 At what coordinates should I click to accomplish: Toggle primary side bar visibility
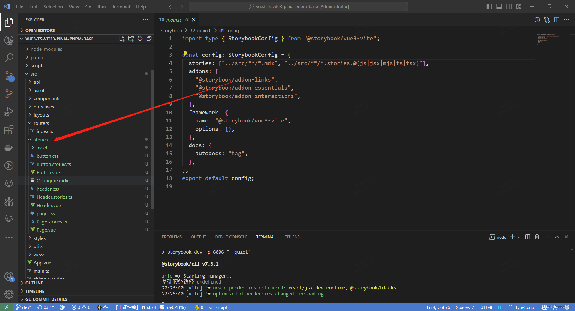tap(489, 7)
